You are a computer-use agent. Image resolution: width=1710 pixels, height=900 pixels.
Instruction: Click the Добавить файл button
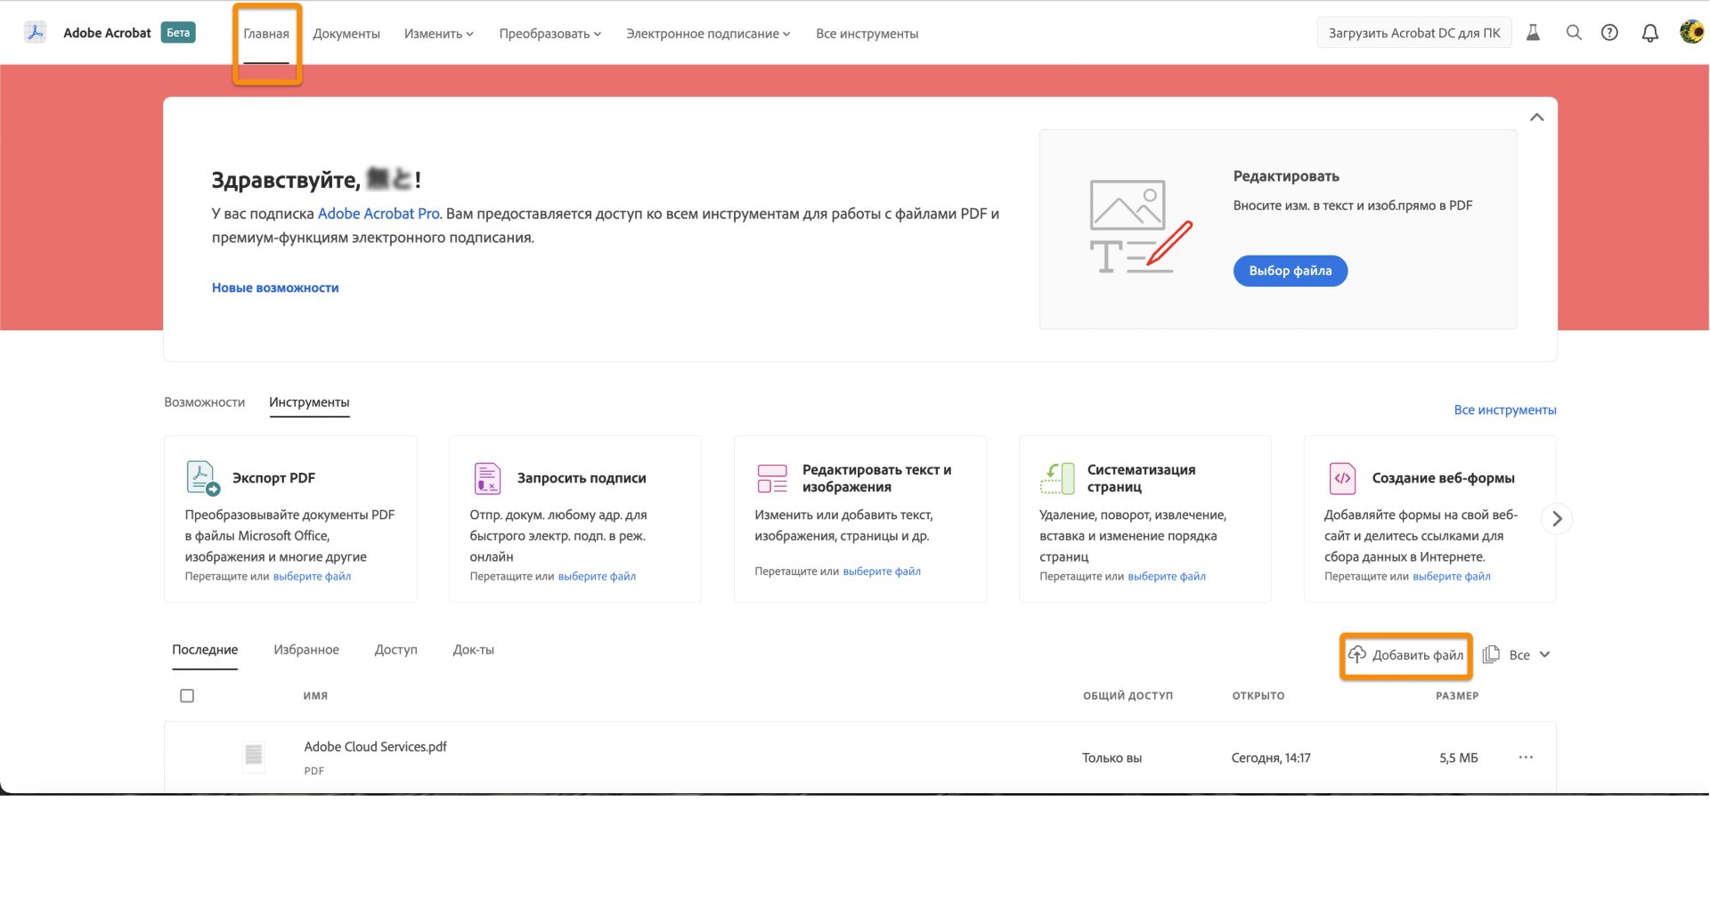pos(1405,655)
